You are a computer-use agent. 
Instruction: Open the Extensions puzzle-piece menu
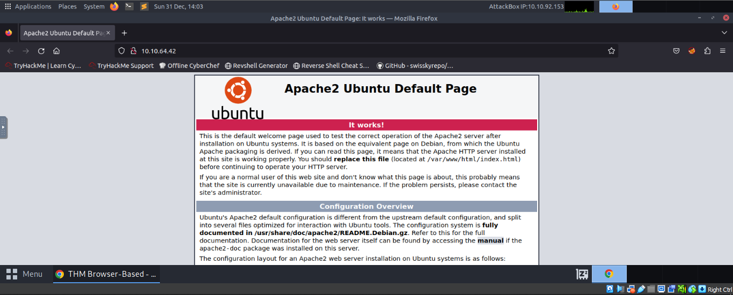click(x=707, y=51)
